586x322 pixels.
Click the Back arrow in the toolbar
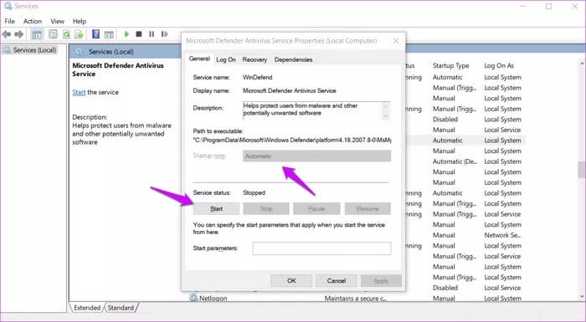7,34
